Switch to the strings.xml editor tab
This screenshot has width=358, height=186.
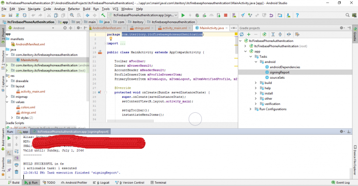coord(142,28)
